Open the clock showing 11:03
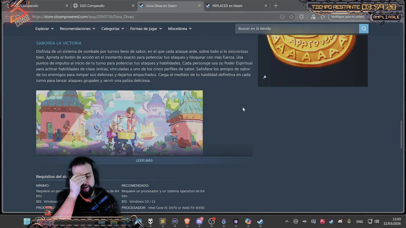 pyautogui.click(x=392, y=221)
